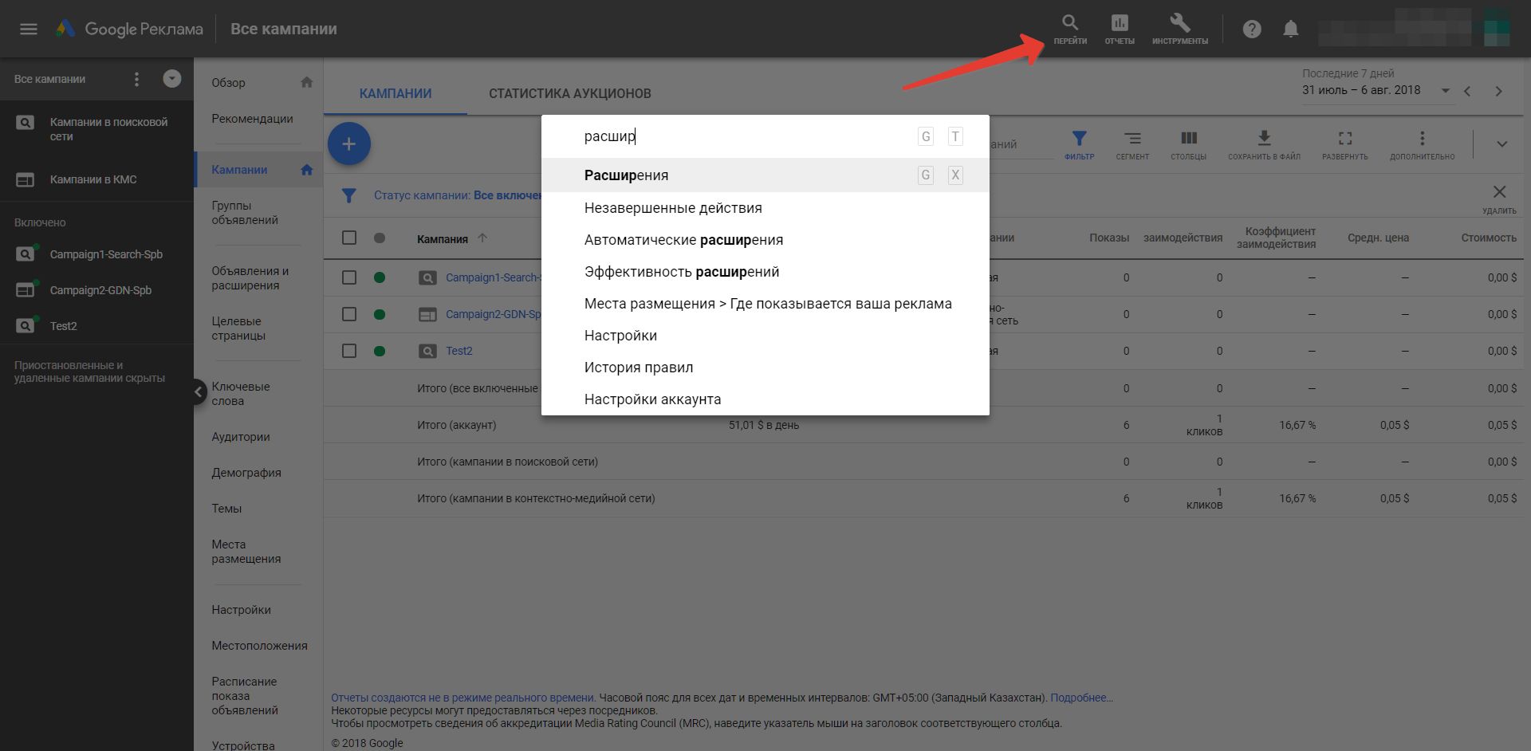The height and width of the screenshot is (751, 1531).
Task: Sort by the Показы column header
Action: click(x=1109, y=238)
